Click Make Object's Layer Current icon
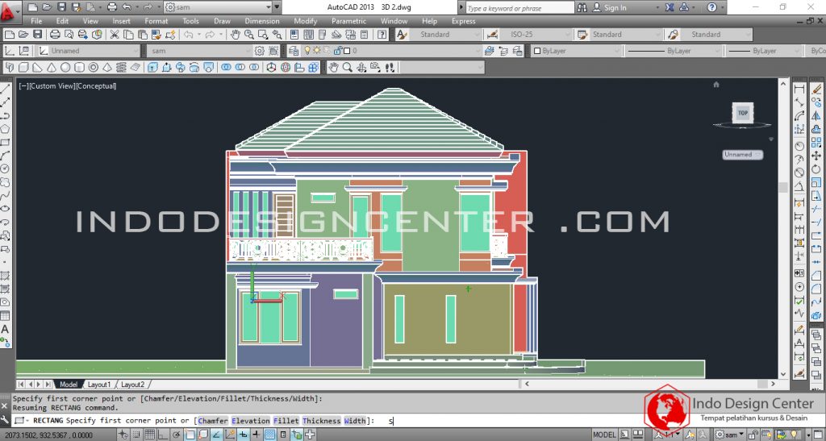Viewport: 826px width, 441px height. [490, 51]
